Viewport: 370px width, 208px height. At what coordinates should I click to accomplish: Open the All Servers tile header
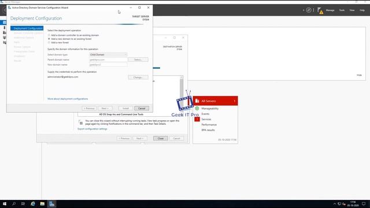(215, 101)
